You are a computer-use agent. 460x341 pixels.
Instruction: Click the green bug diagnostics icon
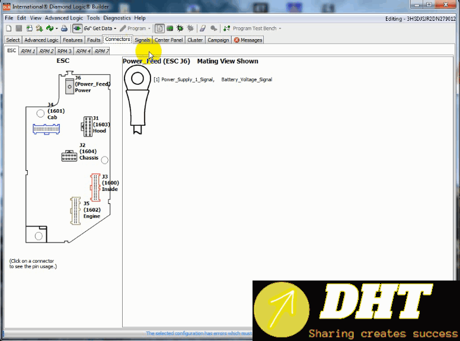pyautogui.click(x=180, y=28)
